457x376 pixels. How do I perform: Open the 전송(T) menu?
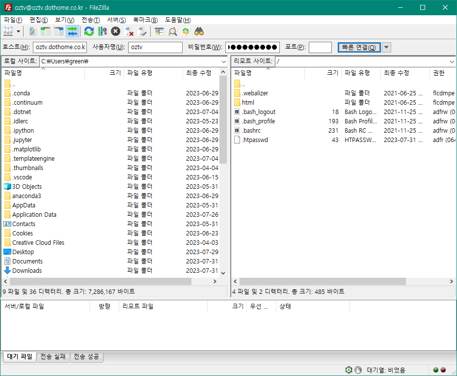pos(91,20)
